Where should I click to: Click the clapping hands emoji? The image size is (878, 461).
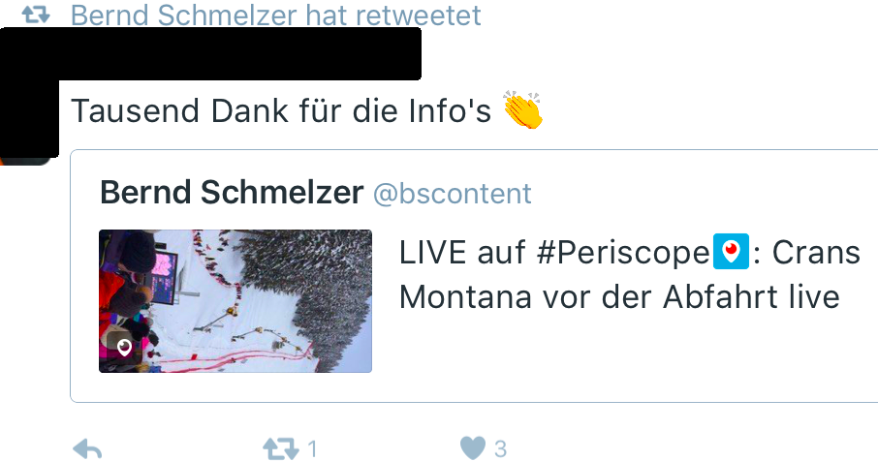click(x=523, y=109)
